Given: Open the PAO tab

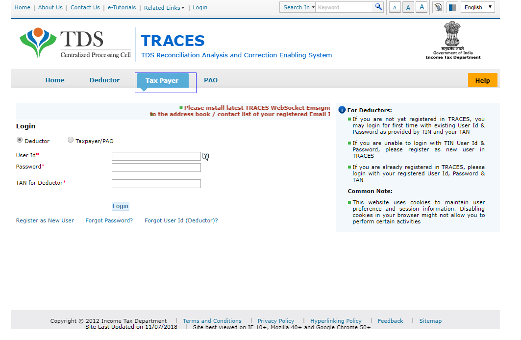Looking at the screenshot, I should pos(211,80).
